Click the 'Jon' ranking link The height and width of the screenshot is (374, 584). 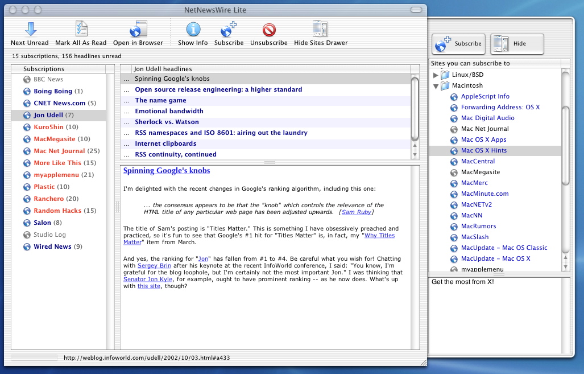(203, 259)
